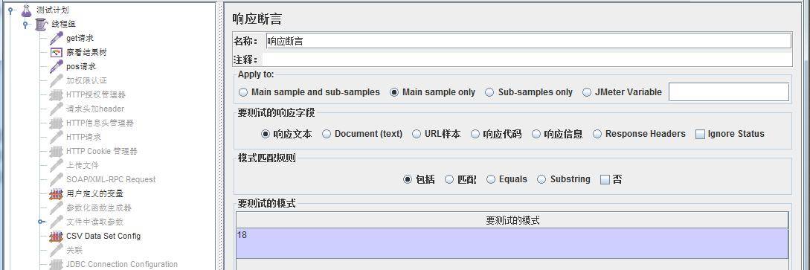
Task: Expand the 文件中读取参数 tree node
Action: [x=42, y=222]
